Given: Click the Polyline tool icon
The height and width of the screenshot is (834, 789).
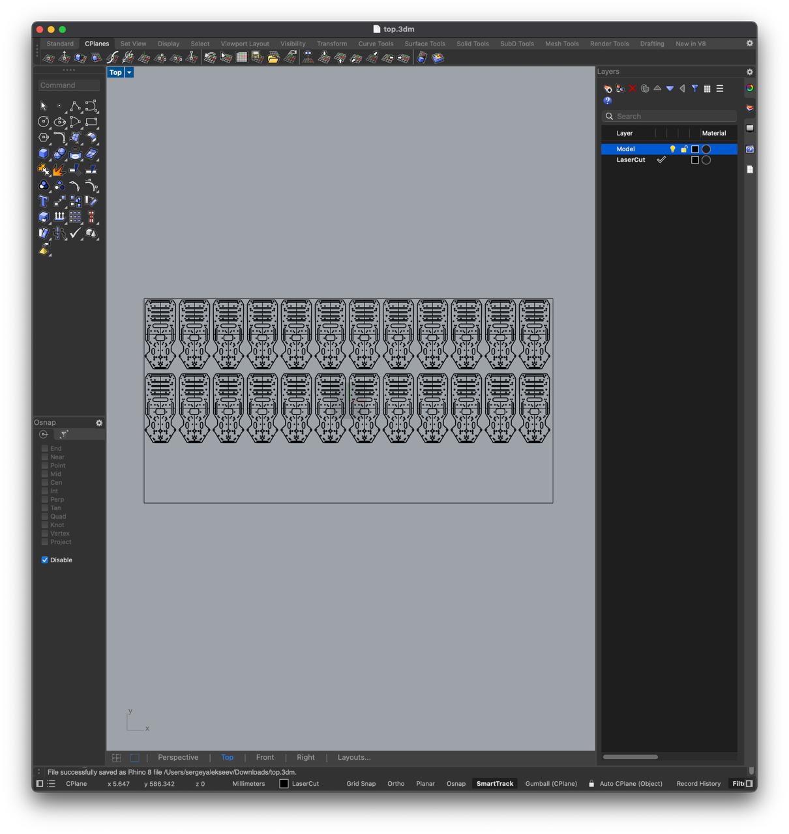Looking at the screenshot, I should pyautogui.click(x=75, y=106).
